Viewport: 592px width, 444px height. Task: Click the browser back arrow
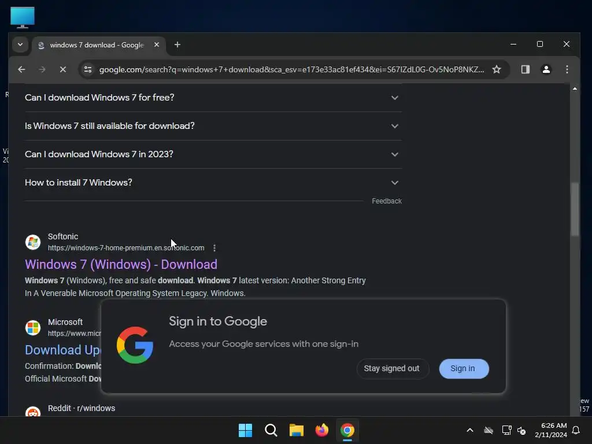[21, 69]
